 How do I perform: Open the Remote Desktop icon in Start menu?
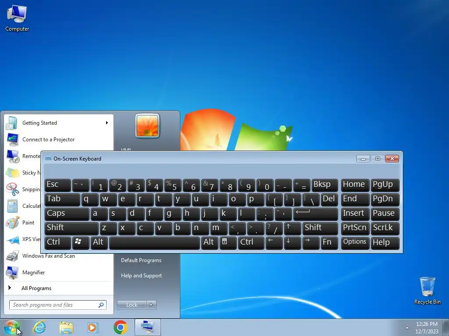coord(13,156)
